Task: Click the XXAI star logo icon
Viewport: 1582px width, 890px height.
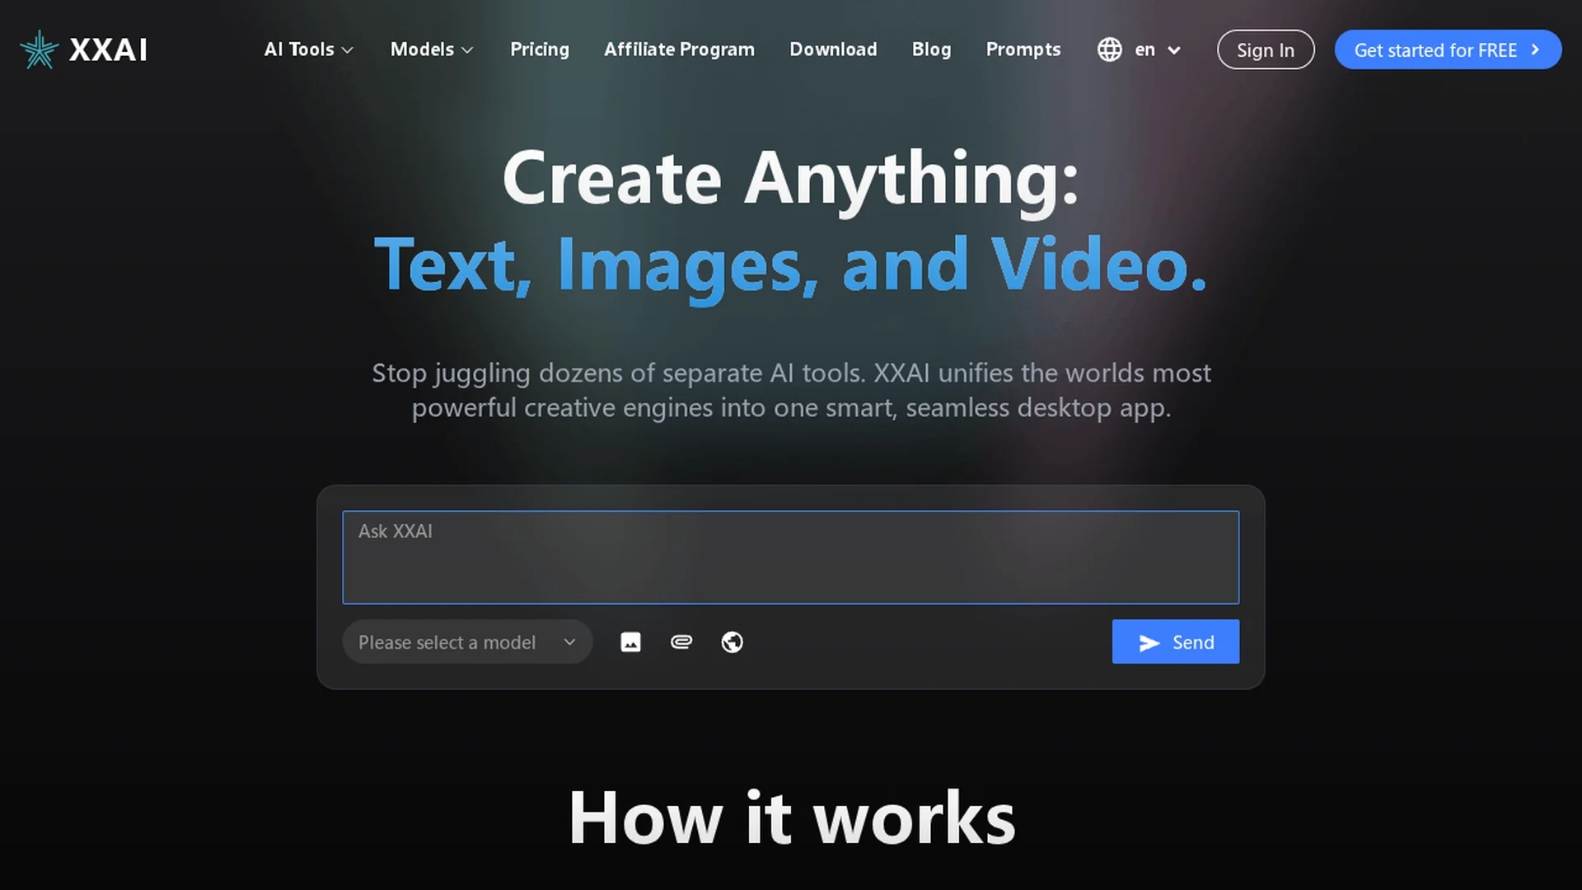Action: [39, 49]
